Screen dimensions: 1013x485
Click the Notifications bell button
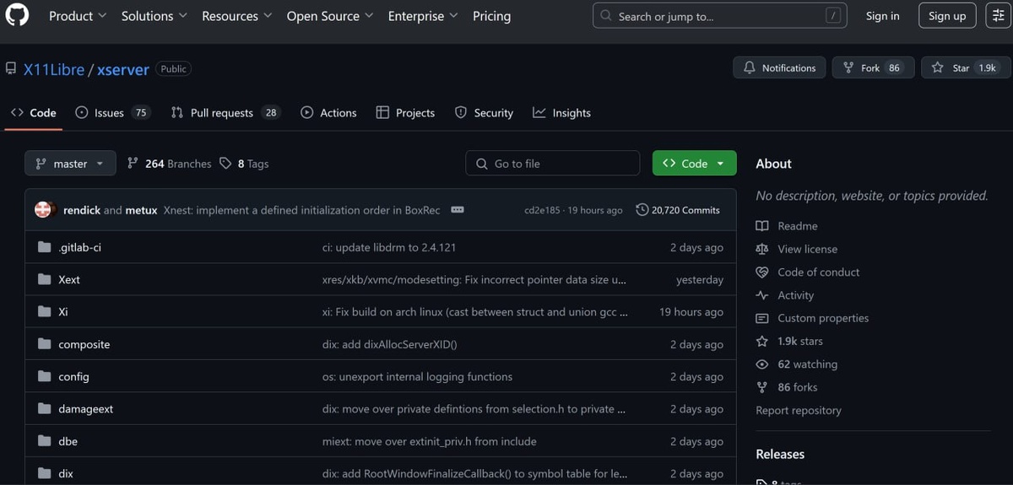pos(779,68)
